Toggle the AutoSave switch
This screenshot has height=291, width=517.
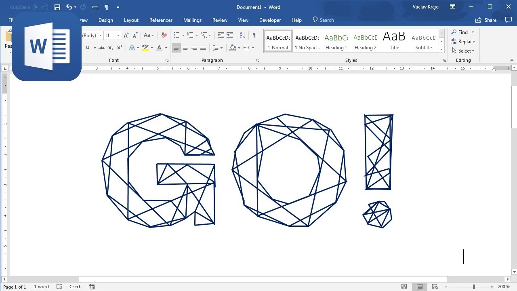pos(40,7)
